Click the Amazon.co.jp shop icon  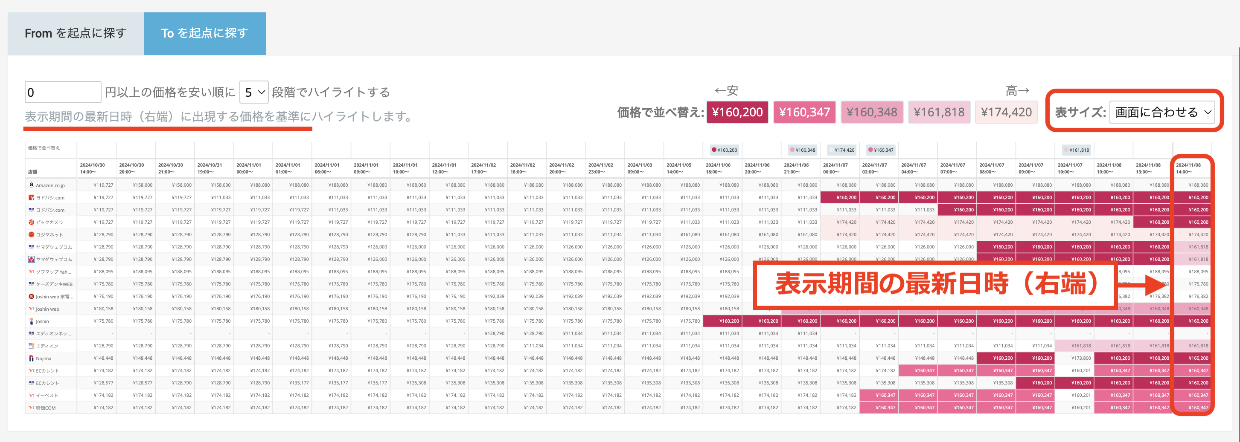31,185
